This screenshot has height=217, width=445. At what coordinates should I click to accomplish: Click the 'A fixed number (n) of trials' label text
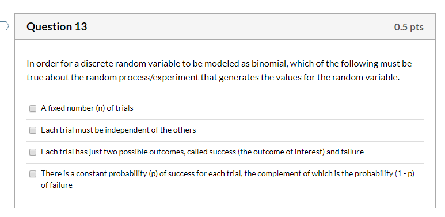tap(87, 108)
